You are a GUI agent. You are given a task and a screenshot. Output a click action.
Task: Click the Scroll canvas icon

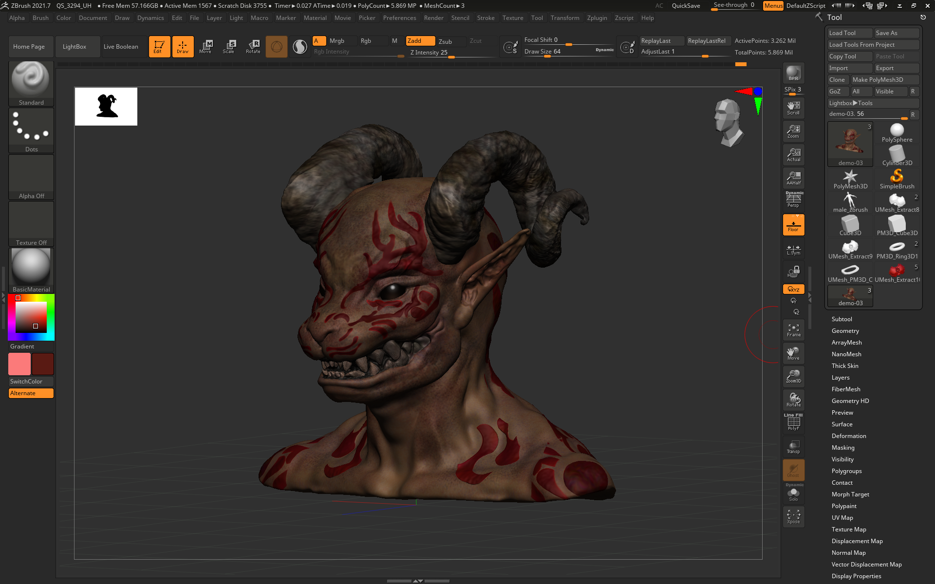(x=793, y=108)
